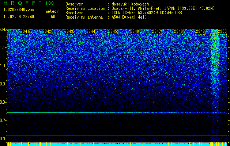Image resolution: width=230 pixels, height=146 pixels.
Task: Click the 'Ovserver' field label
Action: [x=74, y=4]
